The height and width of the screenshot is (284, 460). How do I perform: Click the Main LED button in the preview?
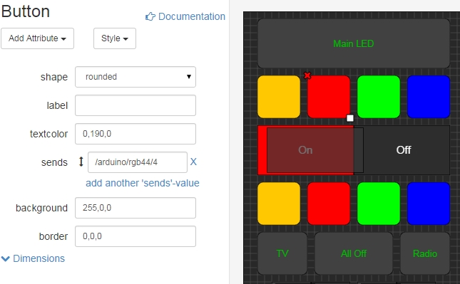[354, 43]
